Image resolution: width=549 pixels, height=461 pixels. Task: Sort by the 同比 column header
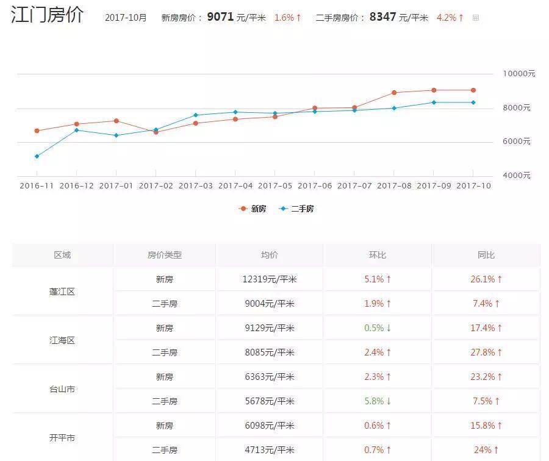486,255
